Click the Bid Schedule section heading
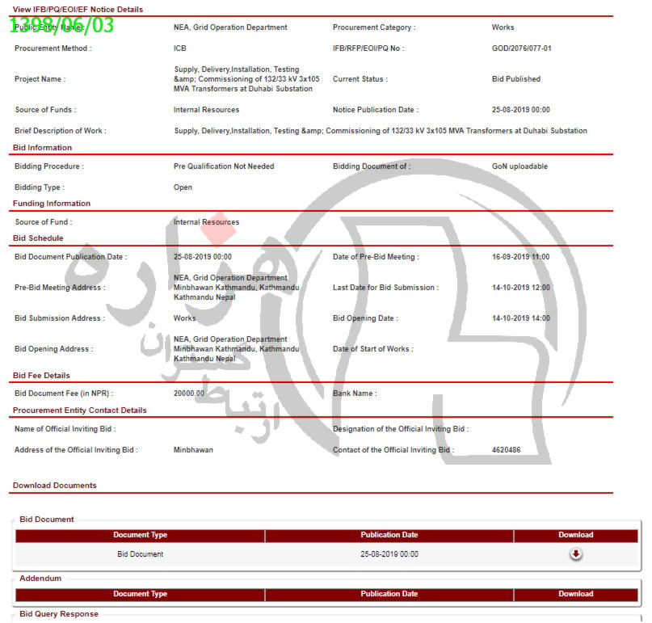The height and width of the screenshot is (623, 652). [38, 238]
